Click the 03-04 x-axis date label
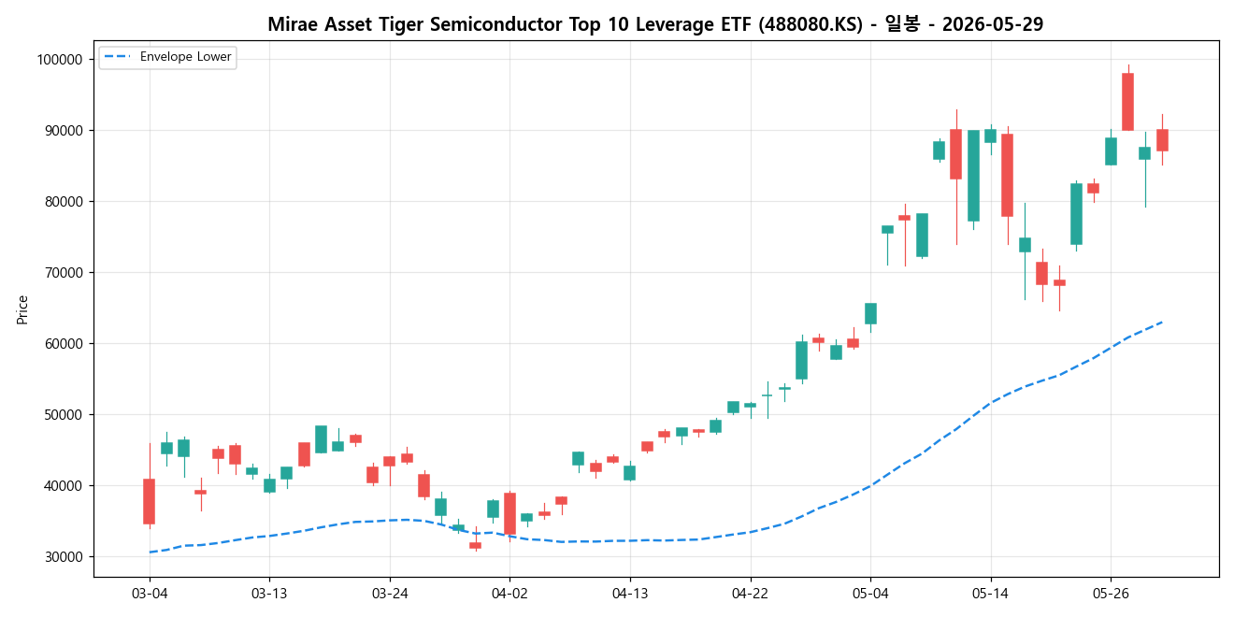The width and height of the screenshot is (1234, 617). tap(149, 594)
